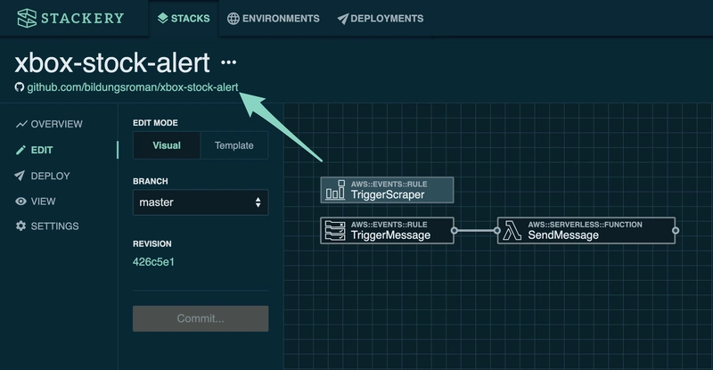Click the TriggerScraper node chart icon
This screenshot has height=370, width=713.
tap(335, 190)
